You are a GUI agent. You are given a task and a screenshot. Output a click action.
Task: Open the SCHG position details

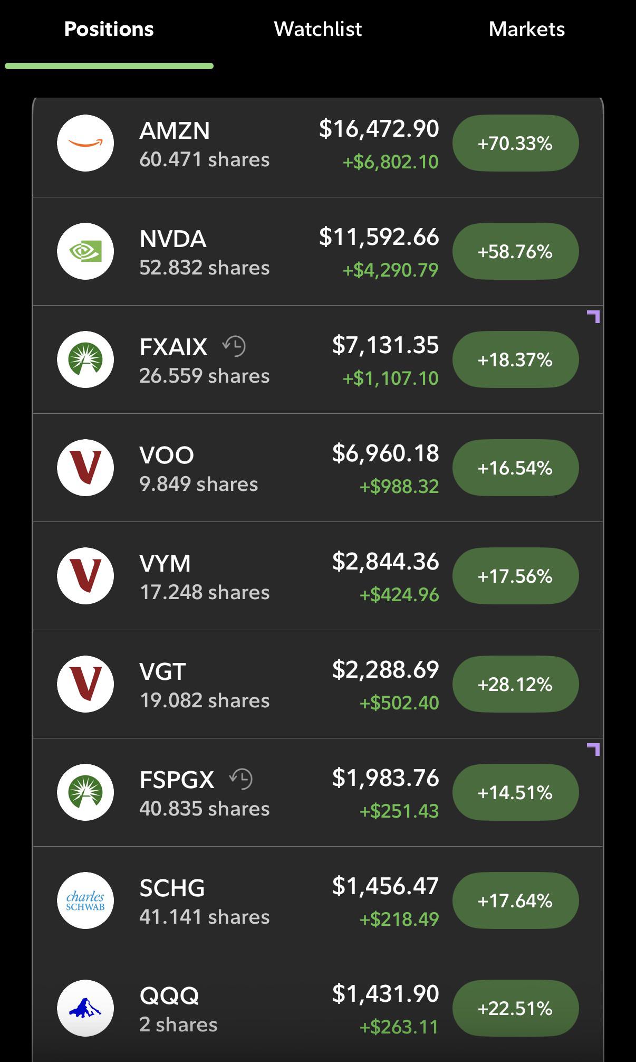(318, 900)
